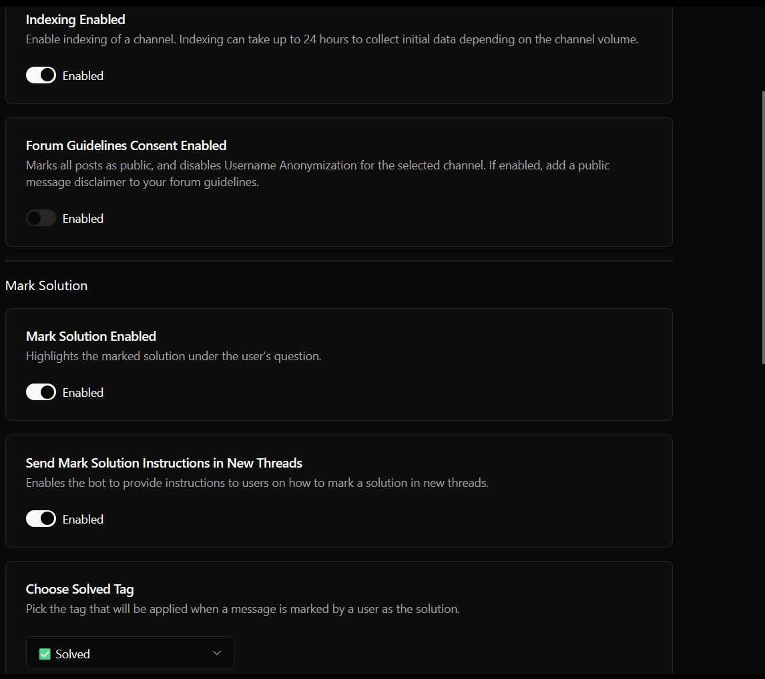Image resolution: width=765 pixels, height=679 pixels.
Task: Click the Mark Solution section heading
Action: (x=46, y=285)
